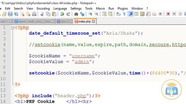Undo the last edit with the green arrow
Viewport: 186px width, 104px height.
[62, 14]
